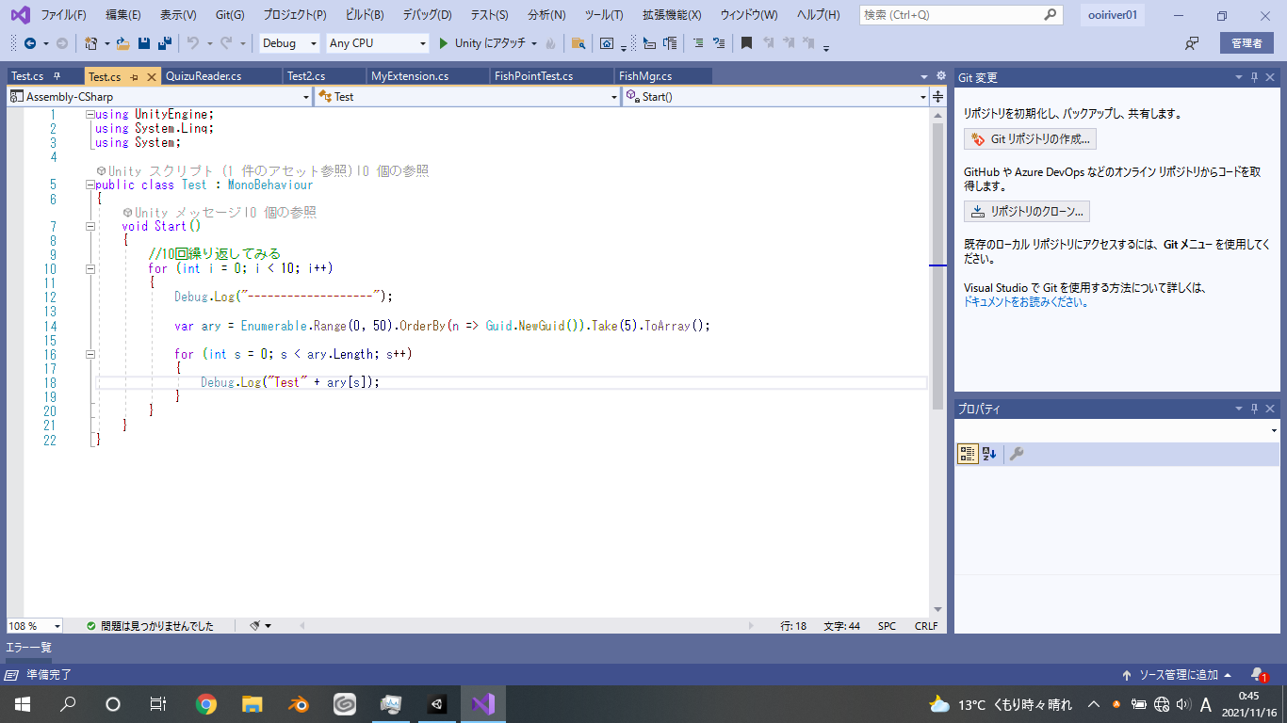The image size is (1287, 723).
Task: Click the Uncomment selected lines icon
Action: tap(719, 43)
